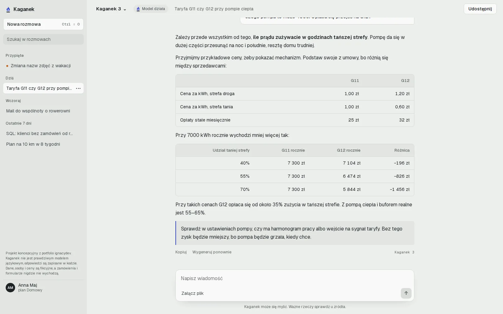This screenshot has height=314, width=503.
Task: Focus the Szukaj w rozmowach search field
Action: tap(43, 39)
